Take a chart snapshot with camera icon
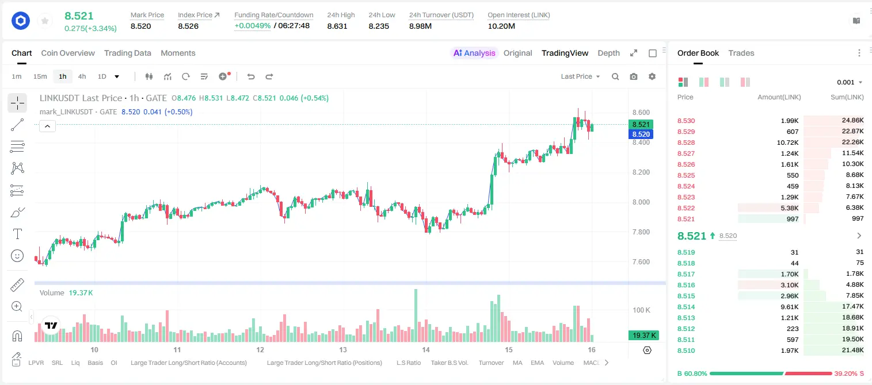The image size is (872, 385). tap(634, 76)
